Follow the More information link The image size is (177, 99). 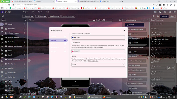pyautogui.click(x=93, y=61)
